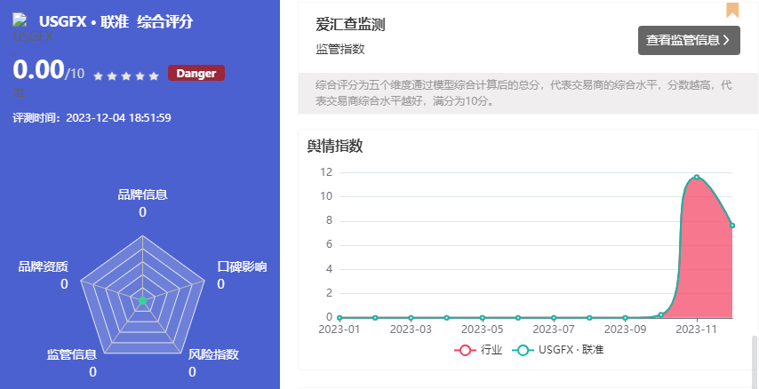The height and width of the screenshot is (389, 759).
Task: Click the 品牌资质 radar label
Action: coord(43,266)
